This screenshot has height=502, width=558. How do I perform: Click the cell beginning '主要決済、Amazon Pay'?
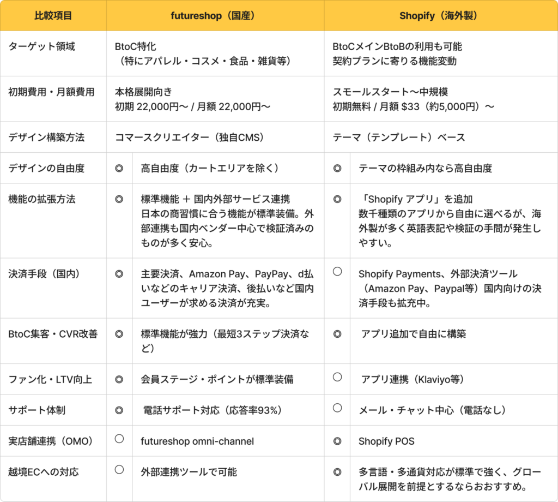click(227, 289)
